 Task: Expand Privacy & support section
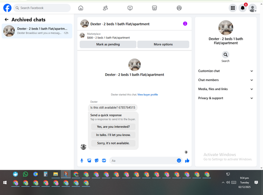(x=226, y=98)
